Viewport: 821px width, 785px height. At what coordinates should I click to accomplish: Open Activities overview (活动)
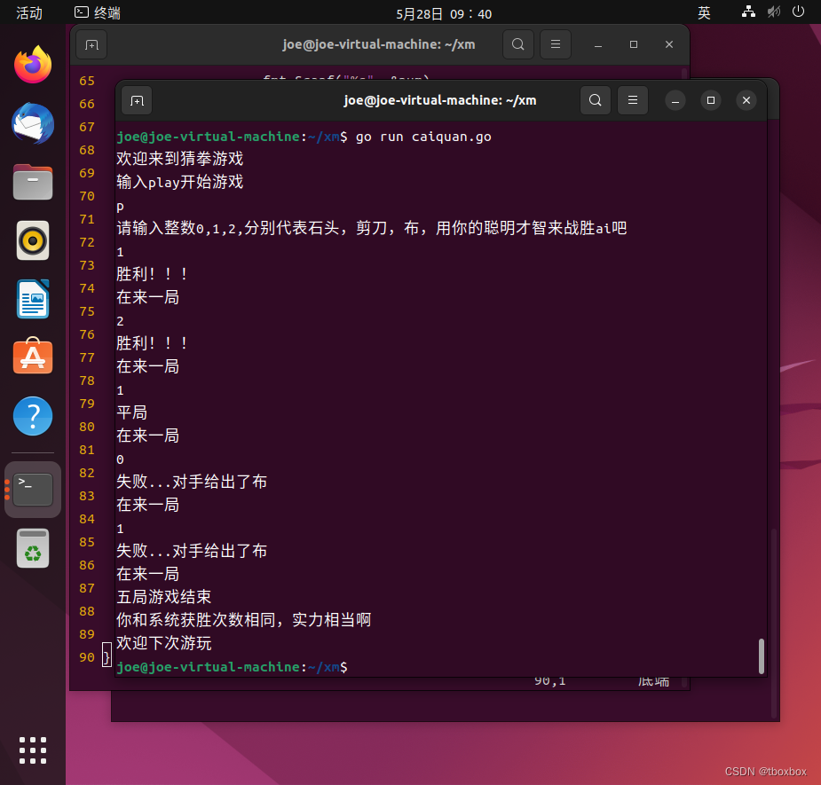(29, 13)
